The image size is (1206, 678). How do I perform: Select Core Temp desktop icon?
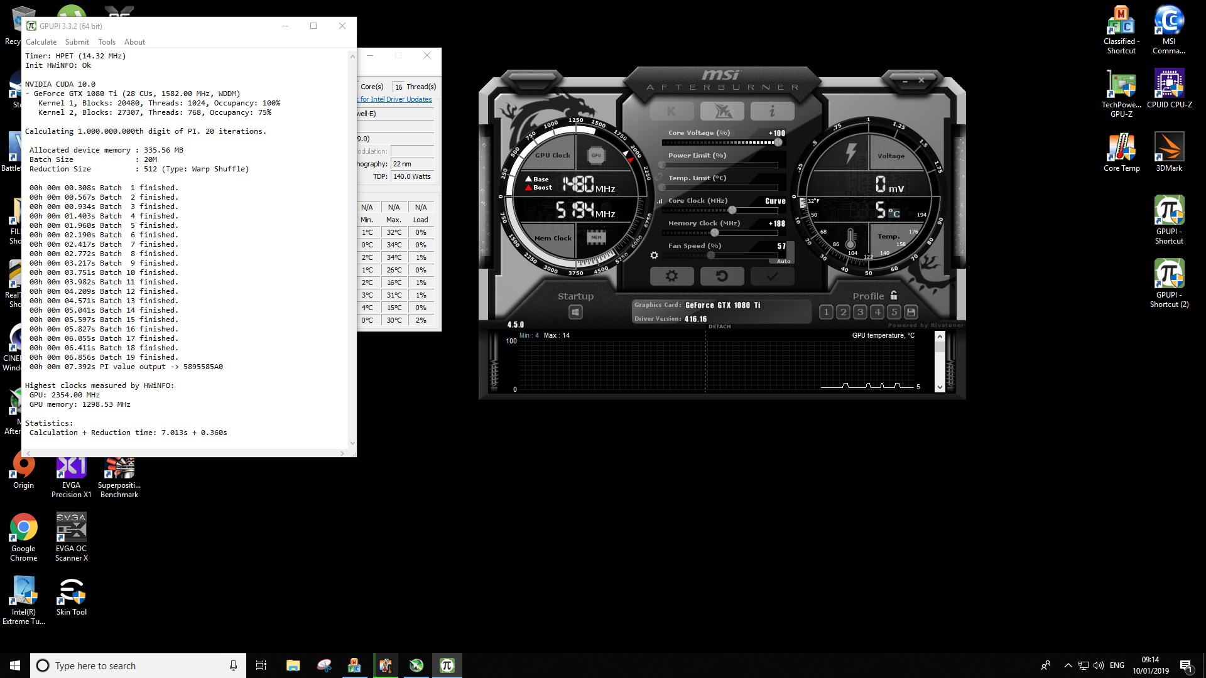pyautogui.click(x=1121, y=153)
